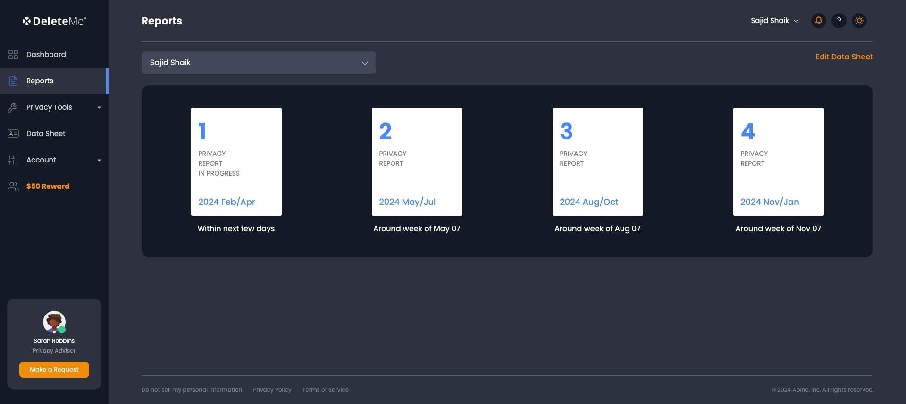The width and height of the screenshot is (906, 404).
Task: Click the Privacy Tools wrench icon
Action: [x=13, y=107]
